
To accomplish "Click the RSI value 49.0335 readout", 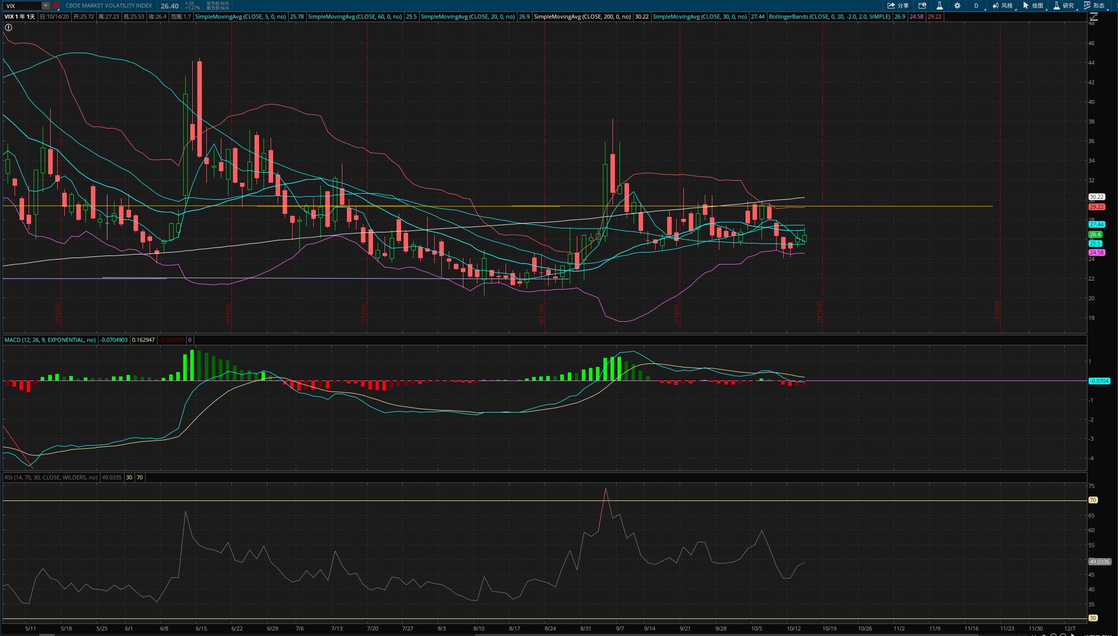I will click(x=111, y=477).
